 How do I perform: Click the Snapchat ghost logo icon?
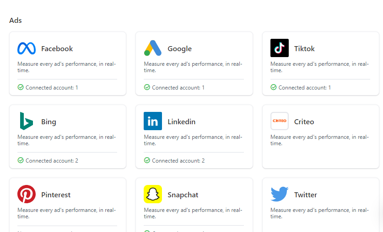153,195
